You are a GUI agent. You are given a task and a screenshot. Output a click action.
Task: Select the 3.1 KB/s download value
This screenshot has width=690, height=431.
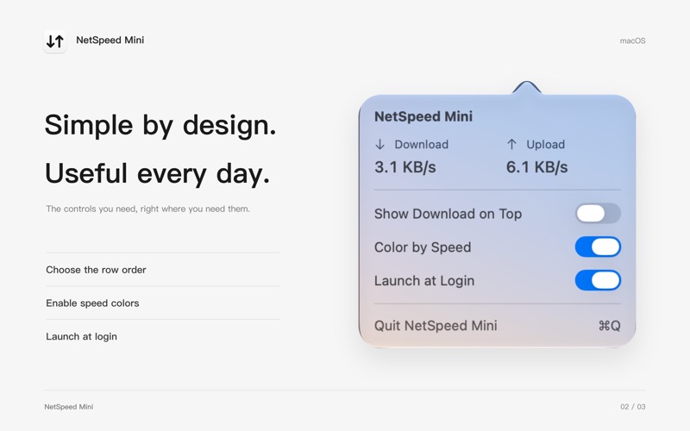coord(405,167)
